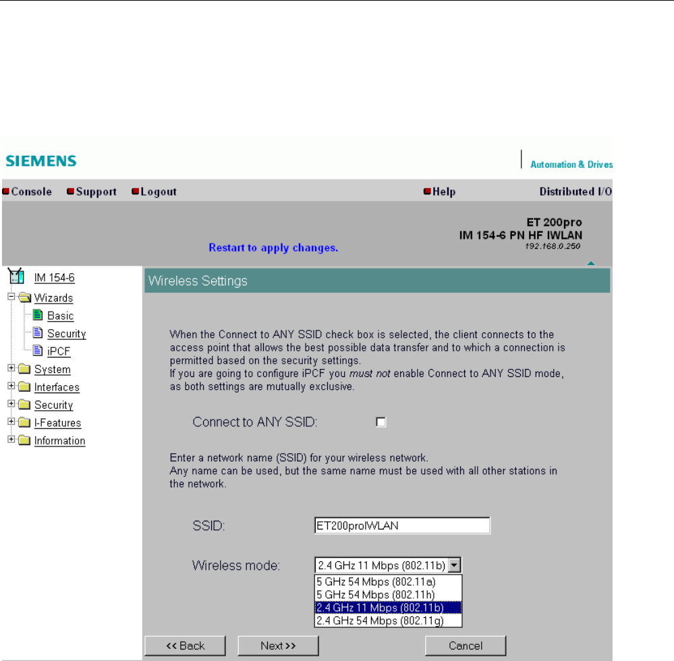674x661 pixels.
Task: Click the IM 154-6 device antenna icon
Action: point(16,276)
